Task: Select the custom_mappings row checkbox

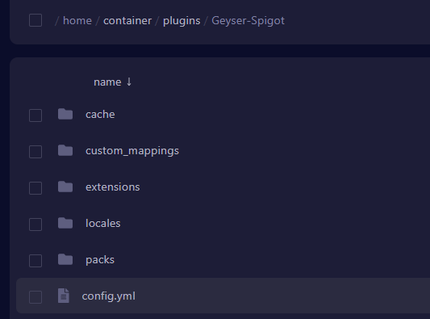Action: click(35, 152)
